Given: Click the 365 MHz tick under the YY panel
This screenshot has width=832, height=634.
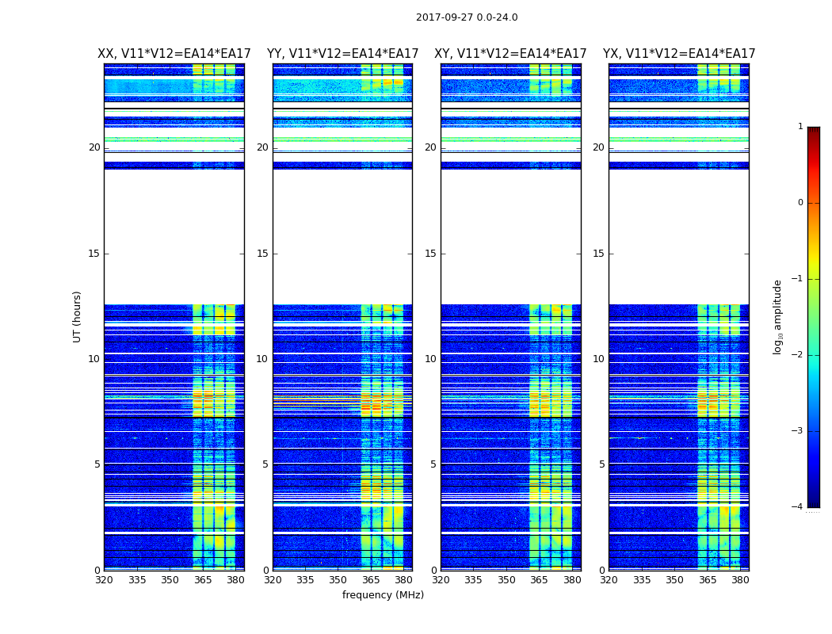Looking at the screenshot, I should click(371, 580).
